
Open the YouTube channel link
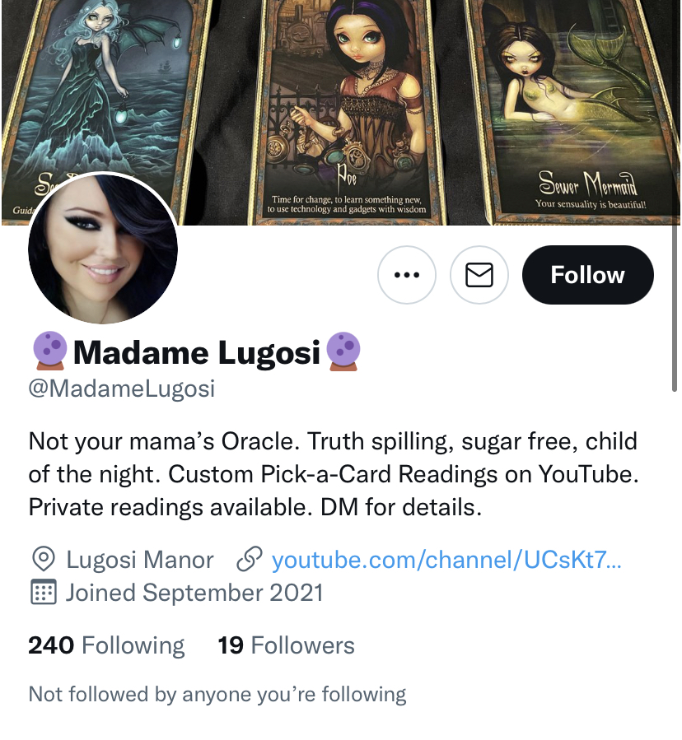[446, 560]
